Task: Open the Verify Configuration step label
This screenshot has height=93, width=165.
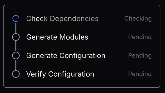Action: pyautogui.click(x=60, y=74)
